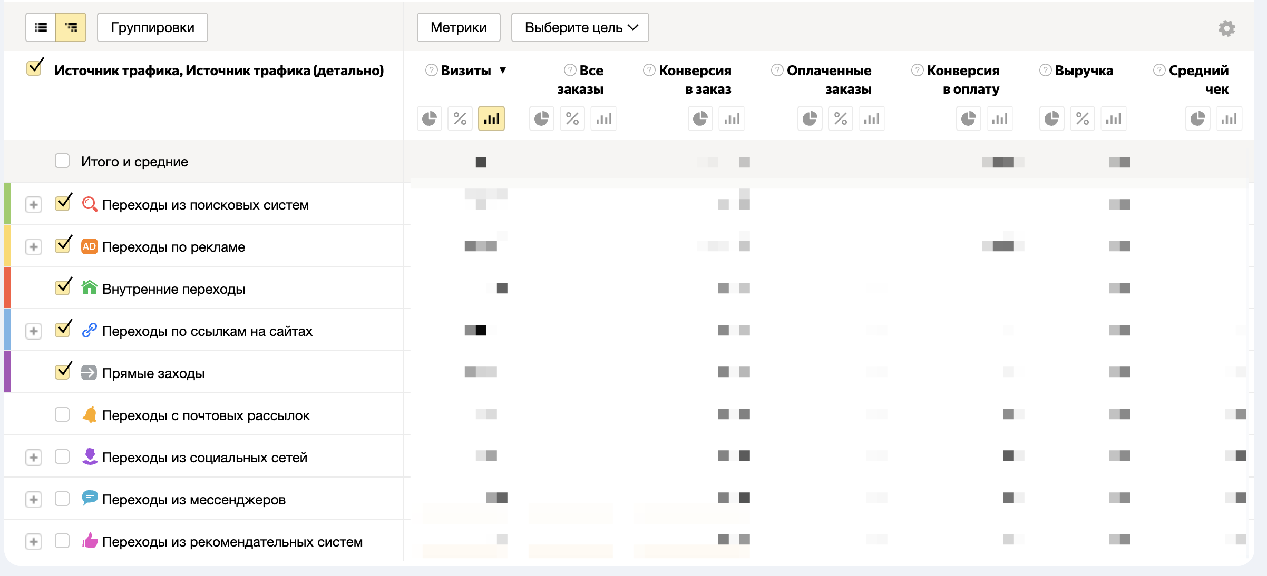Click Переходы с почтовых рассылок label

206,415
